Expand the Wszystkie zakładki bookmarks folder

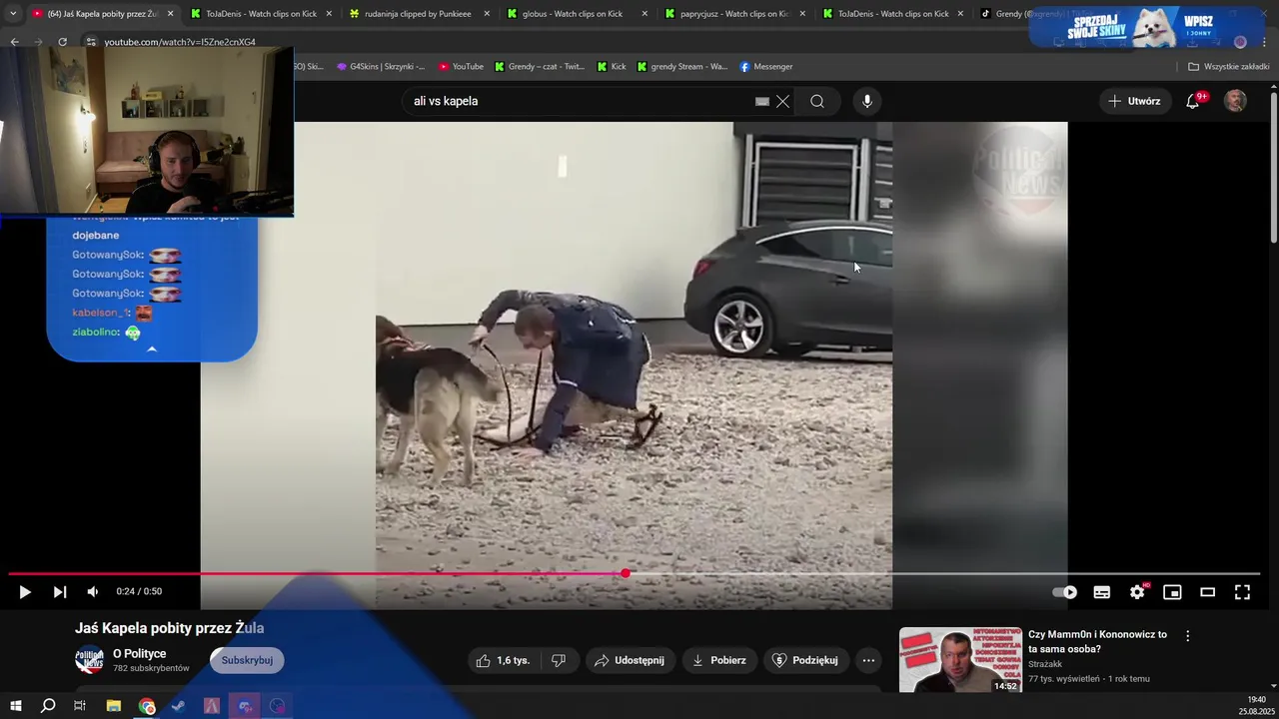tap(1228, 67)
